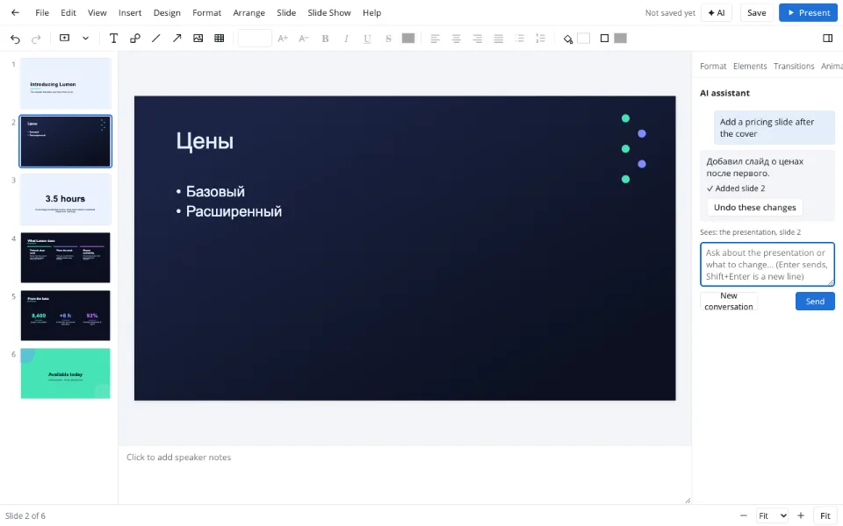
Task: Add a new slide with the toolbar icon
Action: point(64,38)
